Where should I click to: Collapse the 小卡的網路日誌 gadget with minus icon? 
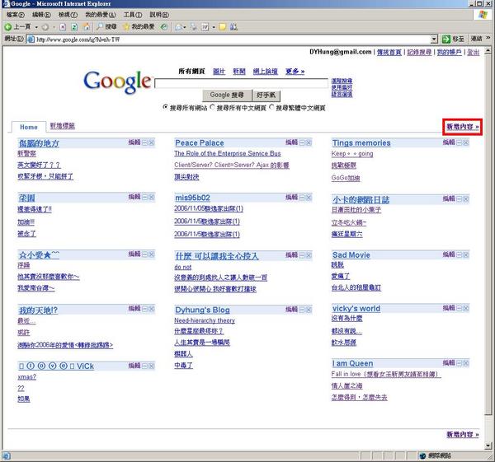460,199
